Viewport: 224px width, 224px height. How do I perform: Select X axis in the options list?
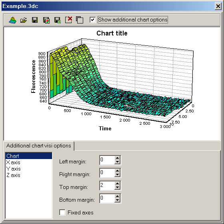pos(29,163)
